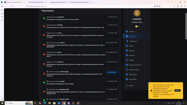Click the crimin222 avatar circle
Viewport: 187px width, 105px height.
pyautogui.click(x=137, y=13)
